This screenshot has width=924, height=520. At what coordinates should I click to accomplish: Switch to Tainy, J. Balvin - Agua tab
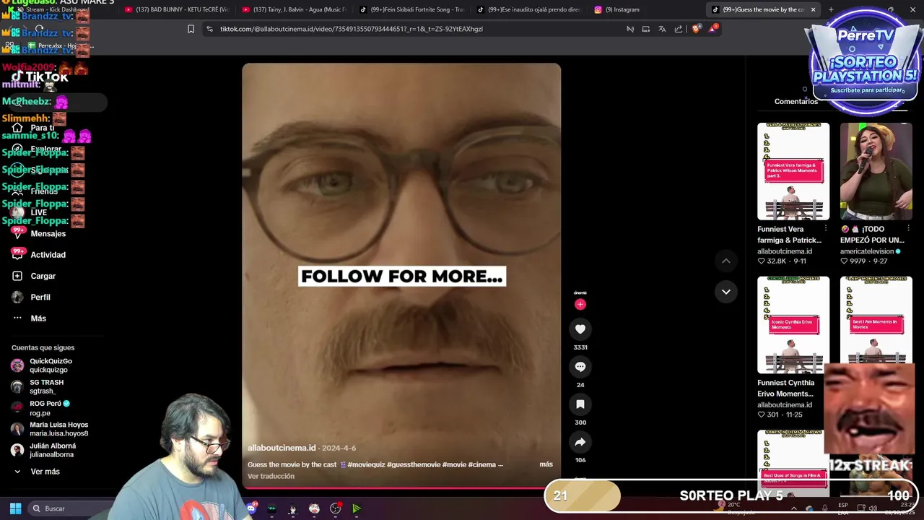(x=294, y=9)
